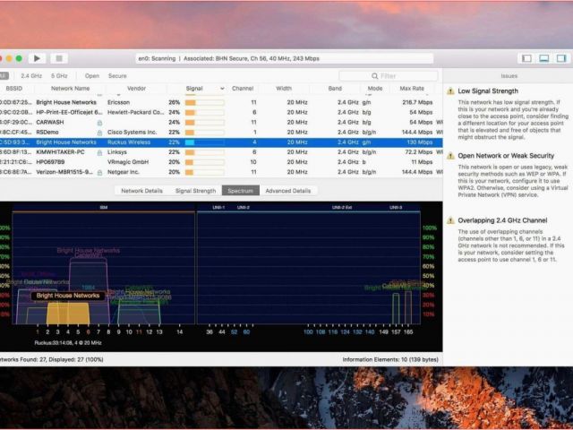This screenshot has height=430, width=573.
Task: Filter networks by 2.4 GHz band
Action: 31,76
